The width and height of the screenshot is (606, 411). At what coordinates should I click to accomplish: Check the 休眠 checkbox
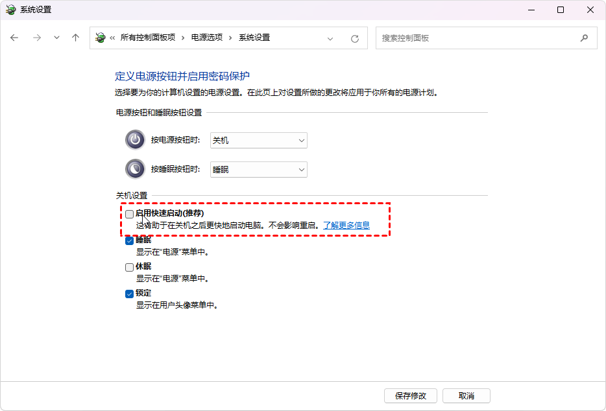[x=130, y=267]
